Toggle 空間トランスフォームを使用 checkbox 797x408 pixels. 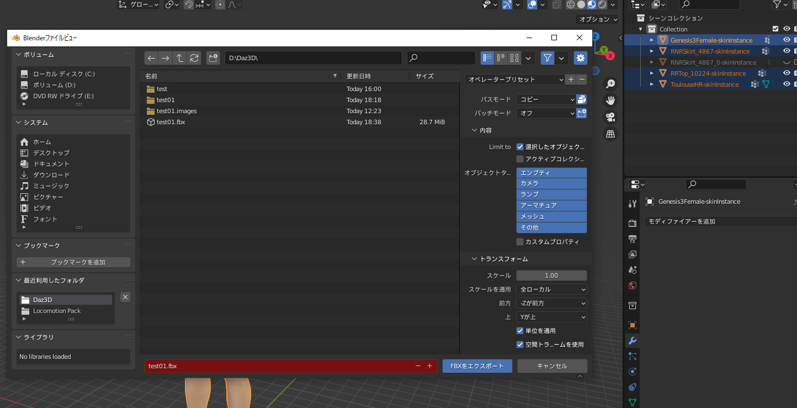tap(520, 345)
